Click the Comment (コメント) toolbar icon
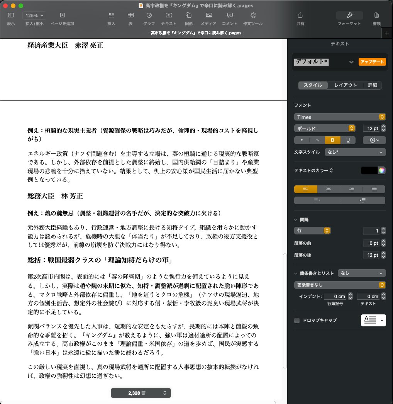Image resolution: width=393 pixels, height=404 pixels. click(230, 15)
